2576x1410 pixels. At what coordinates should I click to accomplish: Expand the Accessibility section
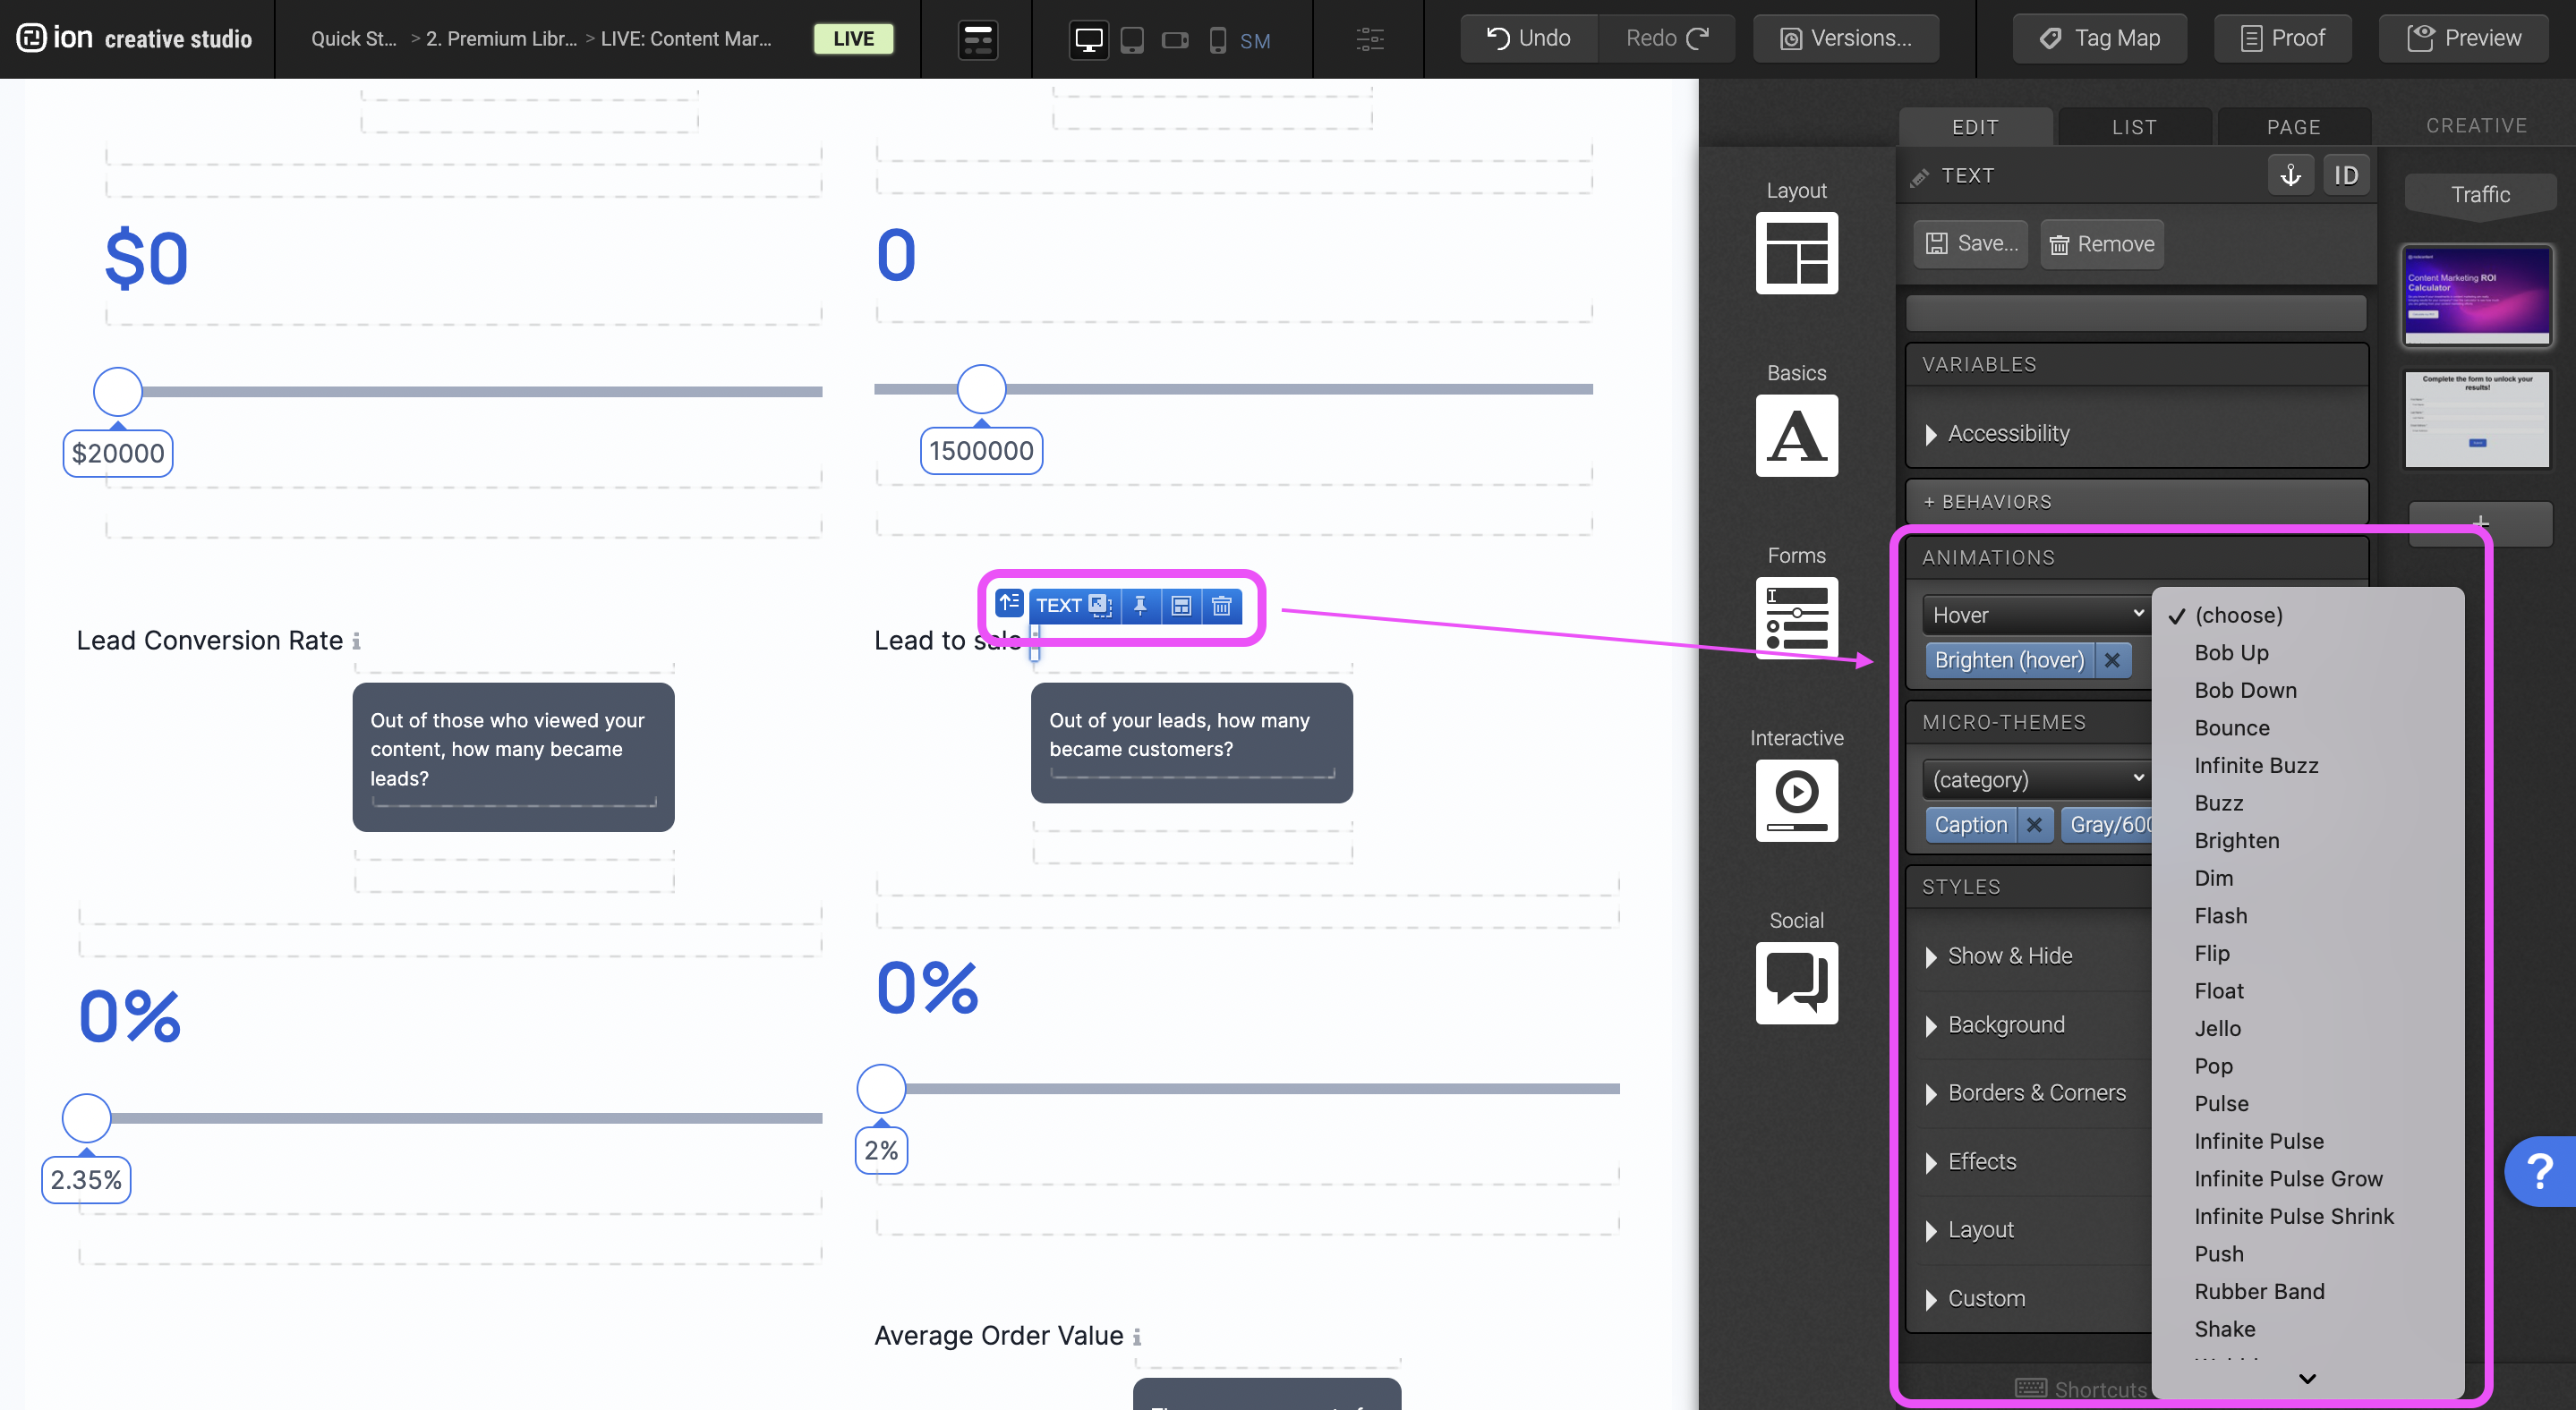2008,434
